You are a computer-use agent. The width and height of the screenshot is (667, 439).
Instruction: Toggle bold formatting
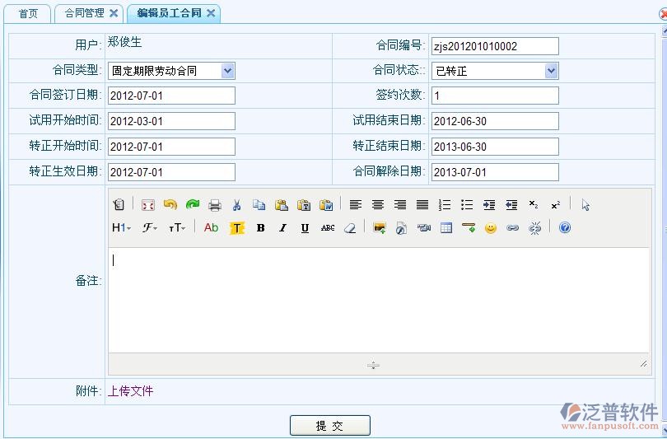(x=260, y=228)
